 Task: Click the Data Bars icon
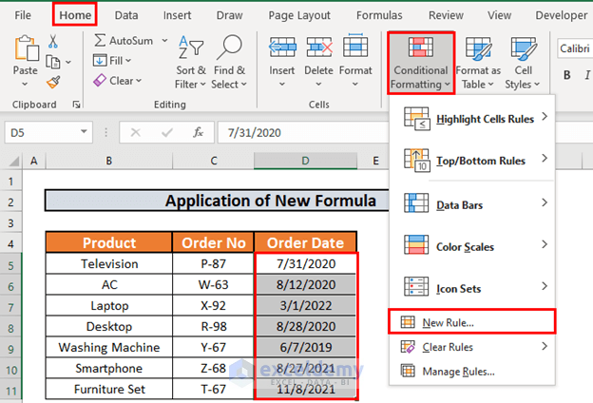click(416, 203)
